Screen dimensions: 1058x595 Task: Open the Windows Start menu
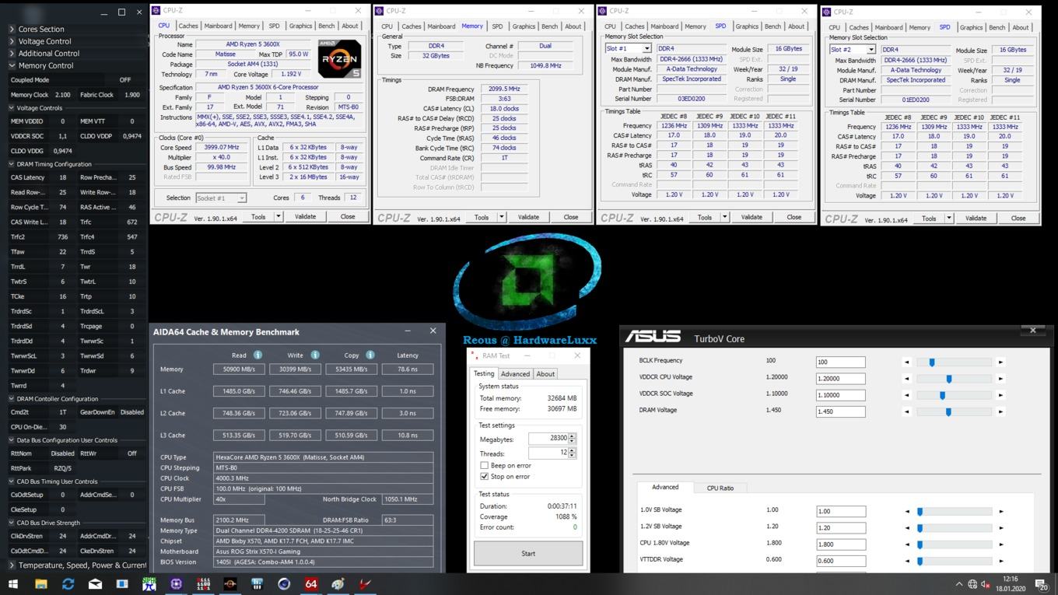13,584
